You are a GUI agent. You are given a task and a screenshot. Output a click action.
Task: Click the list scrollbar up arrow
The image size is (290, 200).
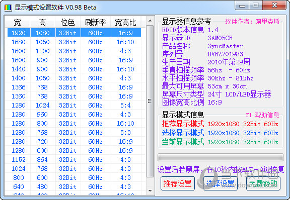pyautogui.click(x=150, y=21)
